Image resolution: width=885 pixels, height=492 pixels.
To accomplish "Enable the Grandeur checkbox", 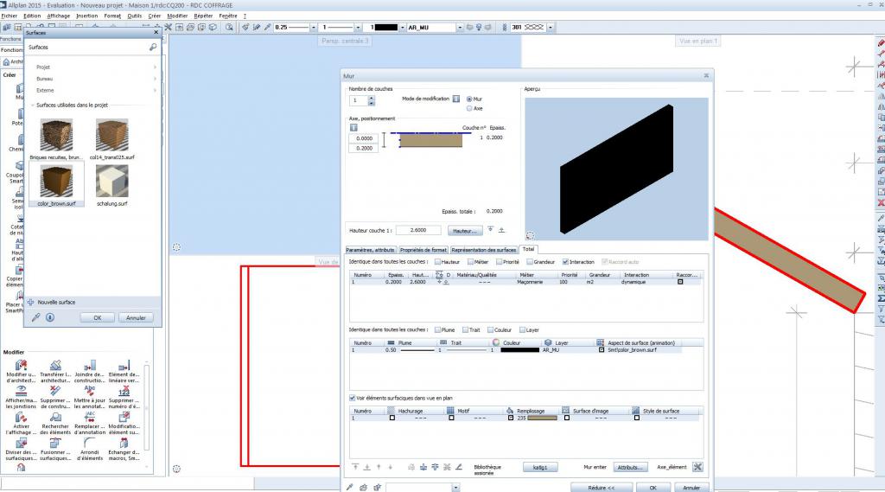I will point(530,262).
